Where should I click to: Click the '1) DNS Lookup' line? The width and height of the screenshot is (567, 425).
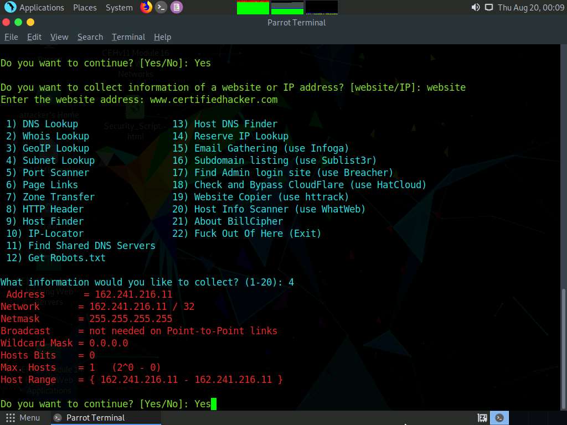pyautogui.click(x=42, y=124)
